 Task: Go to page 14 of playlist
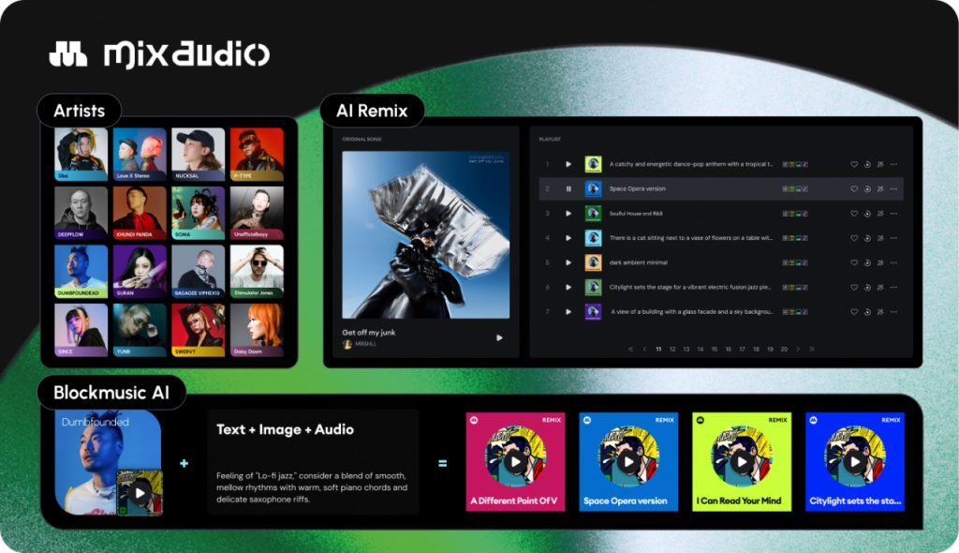click(x=700, y=349)
